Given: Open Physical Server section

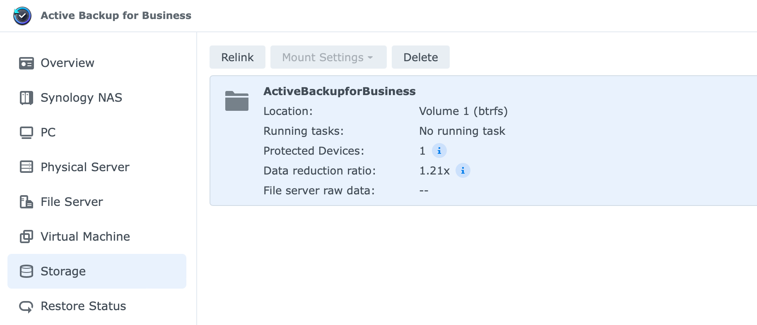Looking at the screenshot, I should [x=97, y=167].
